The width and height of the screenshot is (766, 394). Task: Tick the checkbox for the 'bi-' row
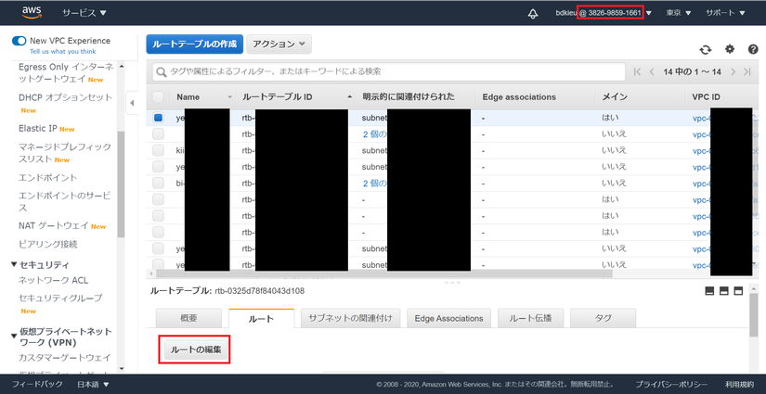158,184
